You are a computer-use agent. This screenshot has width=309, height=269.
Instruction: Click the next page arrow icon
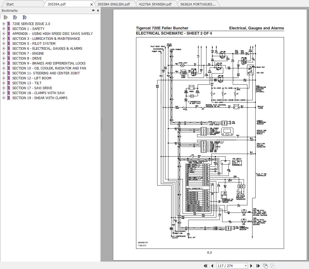pyautogui.click(x=251, y=265)
